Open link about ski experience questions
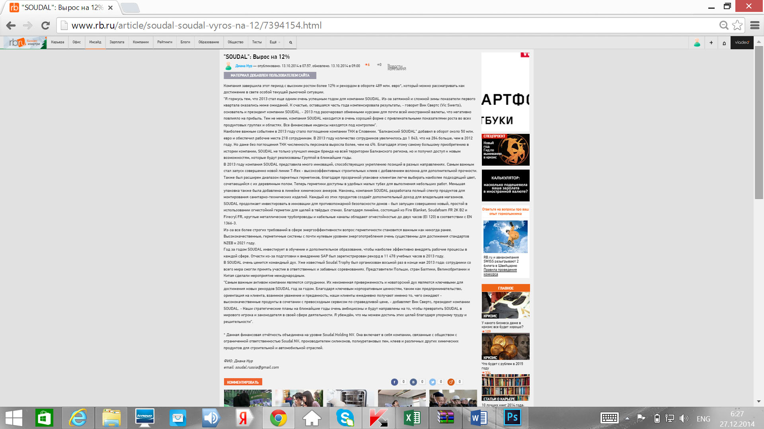Viewport: 764px width, 429px height. (505, 211)
